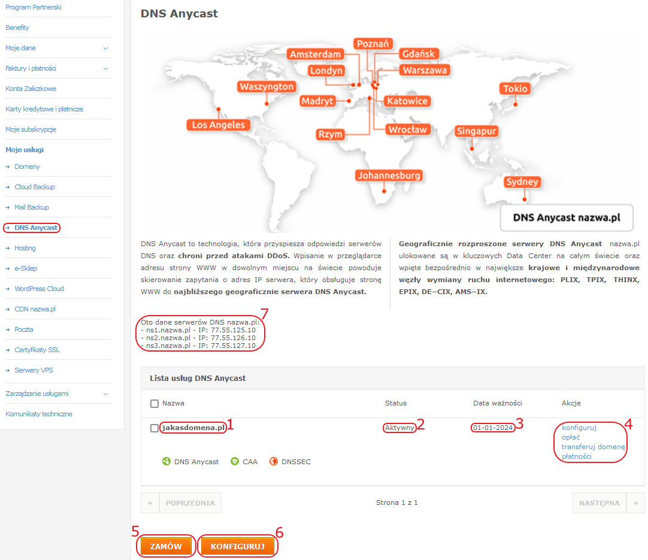Select CDN nazwa.pl in the sidebar

click(x=35, y=309)
